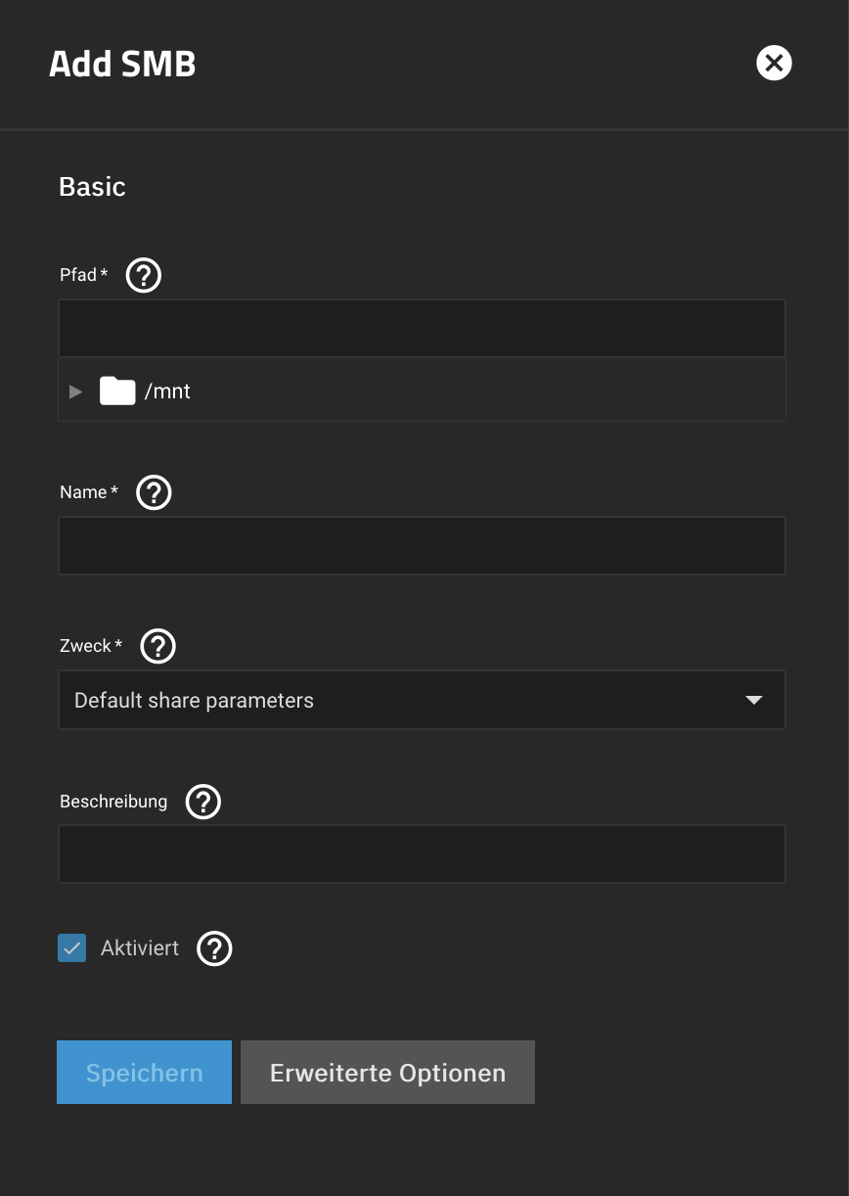Viewport: 849px width, 1196px height.
Task: Focus the Beschreibung input box
Action: tap(422, 854)
